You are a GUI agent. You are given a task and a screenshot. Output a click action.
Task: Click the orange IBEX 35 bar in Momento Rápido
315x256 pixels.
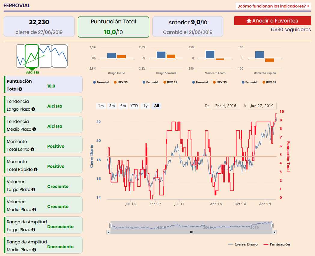[269, 60]
